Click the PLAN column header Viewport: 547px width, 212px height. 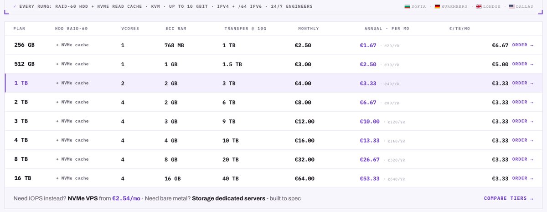[20, 29]
